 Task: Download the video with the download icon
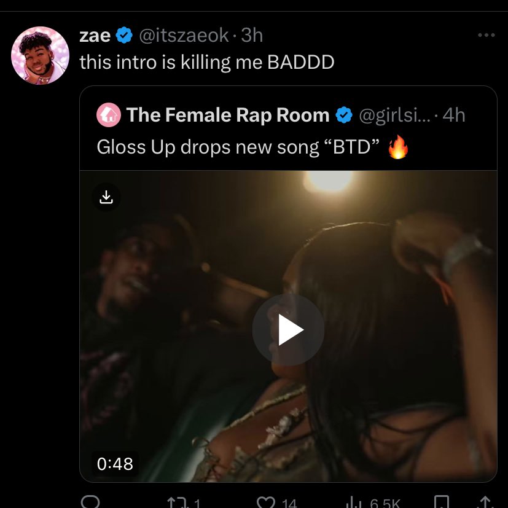coord(106,197)
